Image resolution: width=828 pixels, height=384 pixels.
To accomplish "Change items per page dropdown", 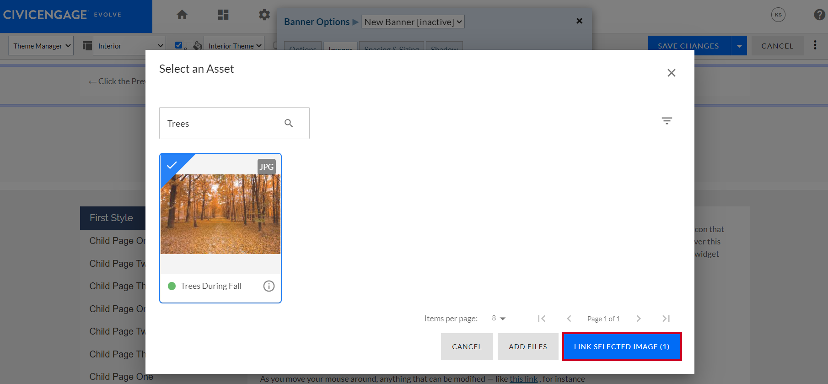I will [x=499, y=319].
